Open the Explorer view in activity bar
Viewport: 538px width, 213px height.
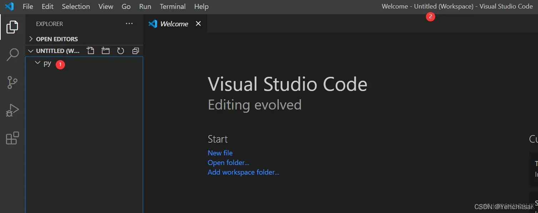point(12,27)
